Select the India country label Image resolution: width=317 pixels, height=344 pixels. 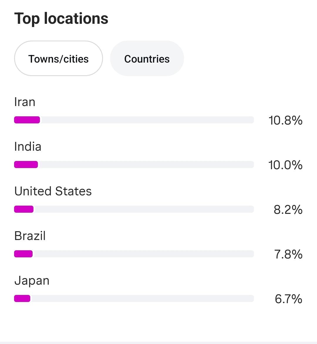click(28, 147)
